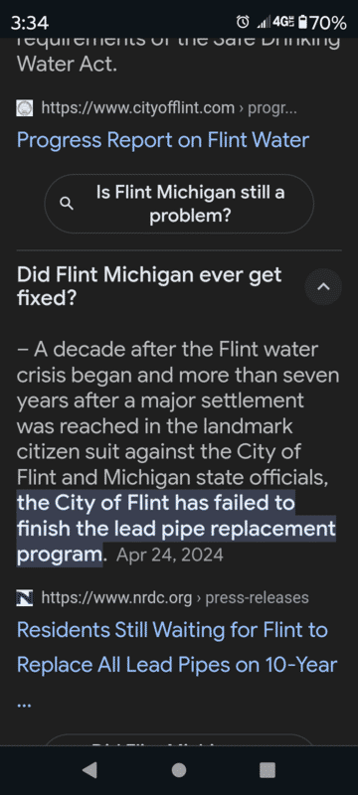Image resolution: width=358 pixels, height=795 pixels.
Task: Collapse the 'Did Flint Michigan ever get fixed?' answer
Action: coord(323,287)
